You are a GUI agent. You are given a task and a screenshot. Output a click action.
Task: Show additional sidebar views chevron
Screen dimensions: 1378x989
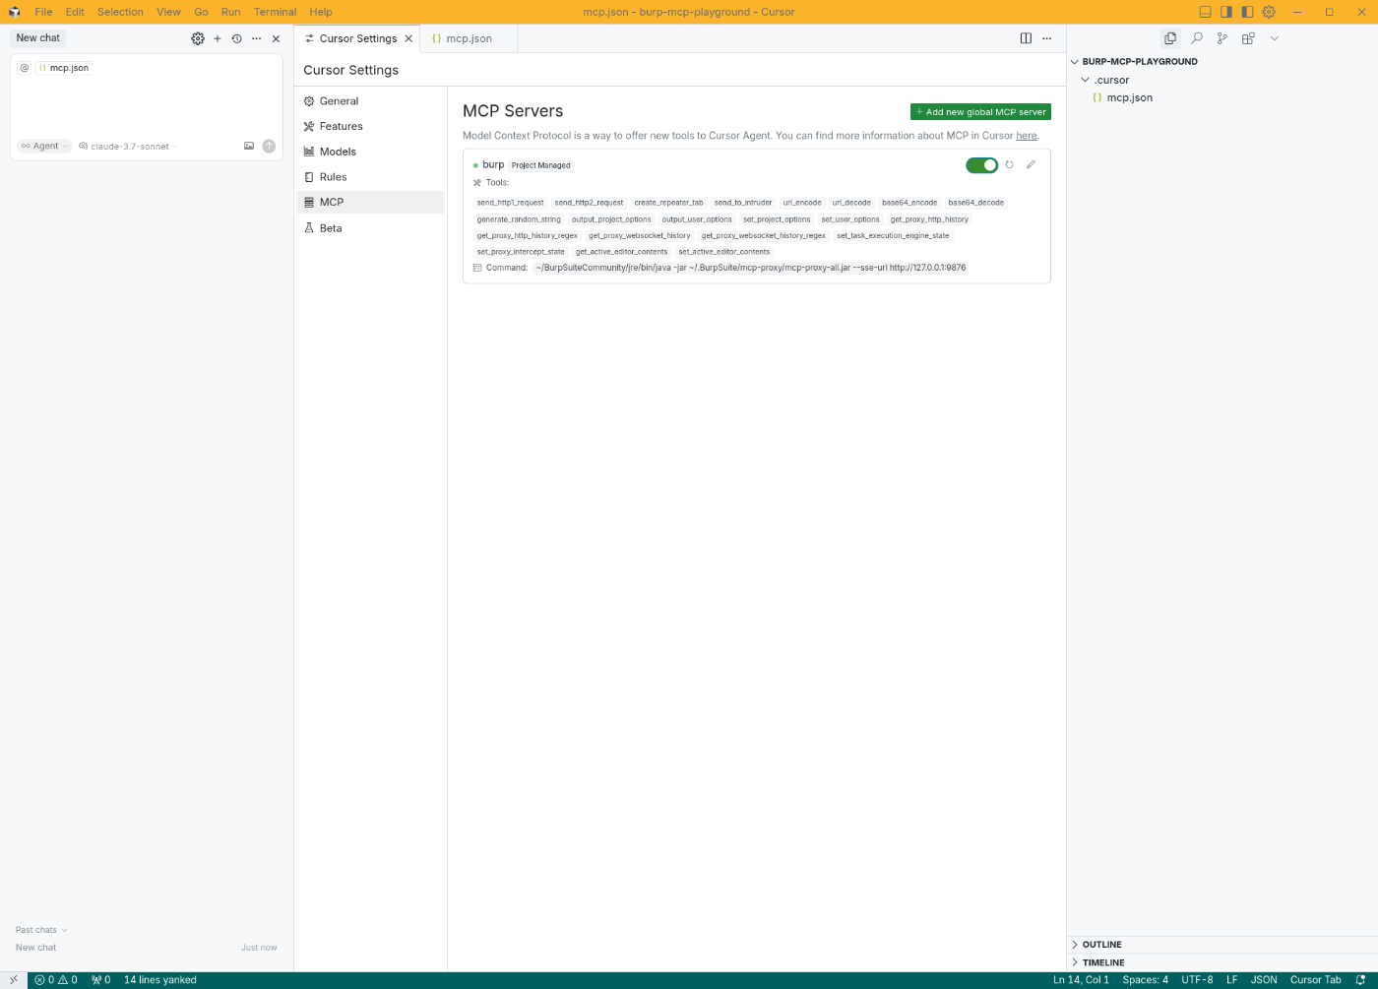point(1275,38)
